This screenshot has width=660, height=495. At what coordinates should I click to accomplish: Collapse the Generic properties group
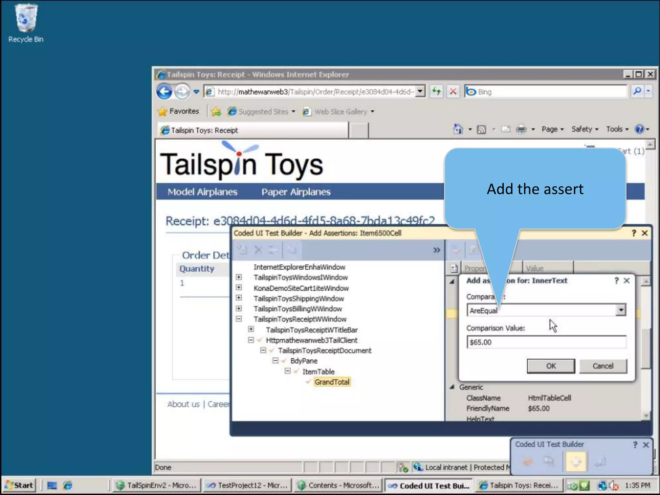coord(452,387)
